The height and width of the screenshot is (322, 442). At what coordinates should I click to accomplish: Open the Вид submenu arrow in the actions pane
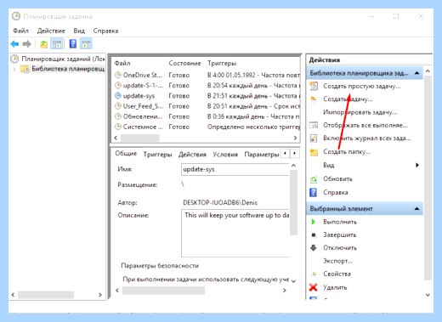pyautogui.click(x=417, y=165)
